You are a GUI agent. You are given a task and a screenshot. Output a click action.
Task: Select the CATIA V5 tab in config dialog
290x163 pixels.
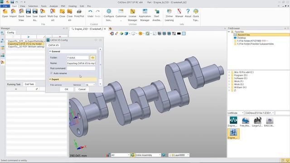point(53,45)
